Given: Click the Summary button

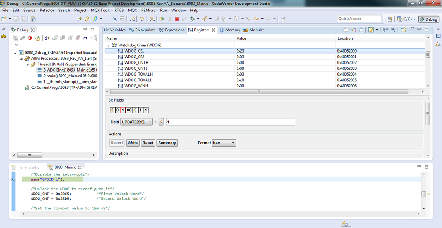Looking at the screenshot, I should [x=167, y=143].
